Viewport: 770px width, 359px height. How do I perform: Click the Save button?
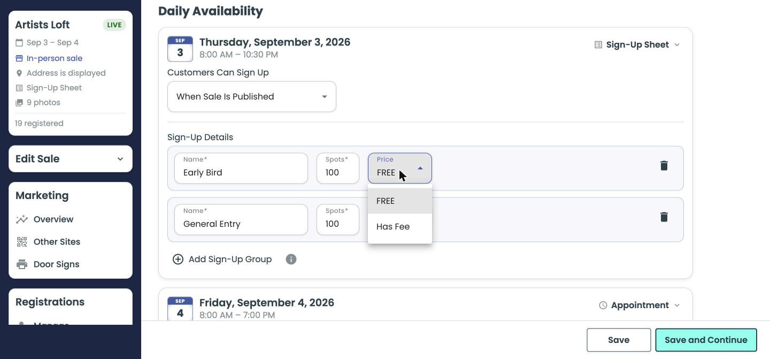(x=619, y=340)
